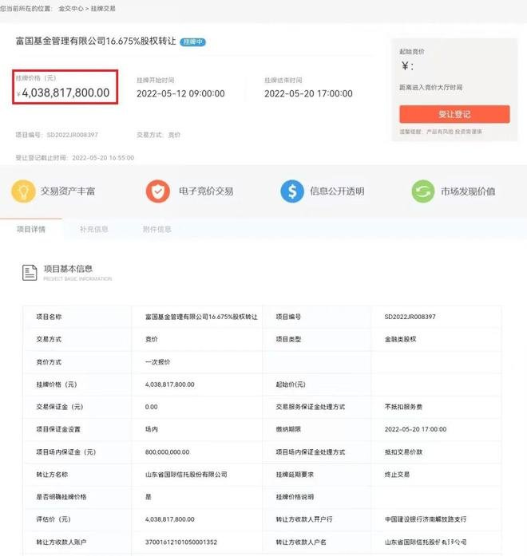The height and width of the screenshot is (556, 527).
Task: Click the blue dollar 信息公开透明 icon
Action: point(292,191)
